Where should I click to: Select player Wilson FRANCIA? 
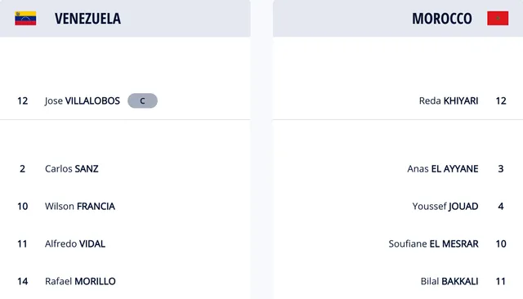click(80, 207)
